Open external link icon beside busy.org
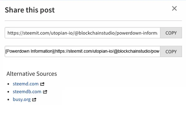The height and width of the screenshot is (115, 186). tap(34, 99)
